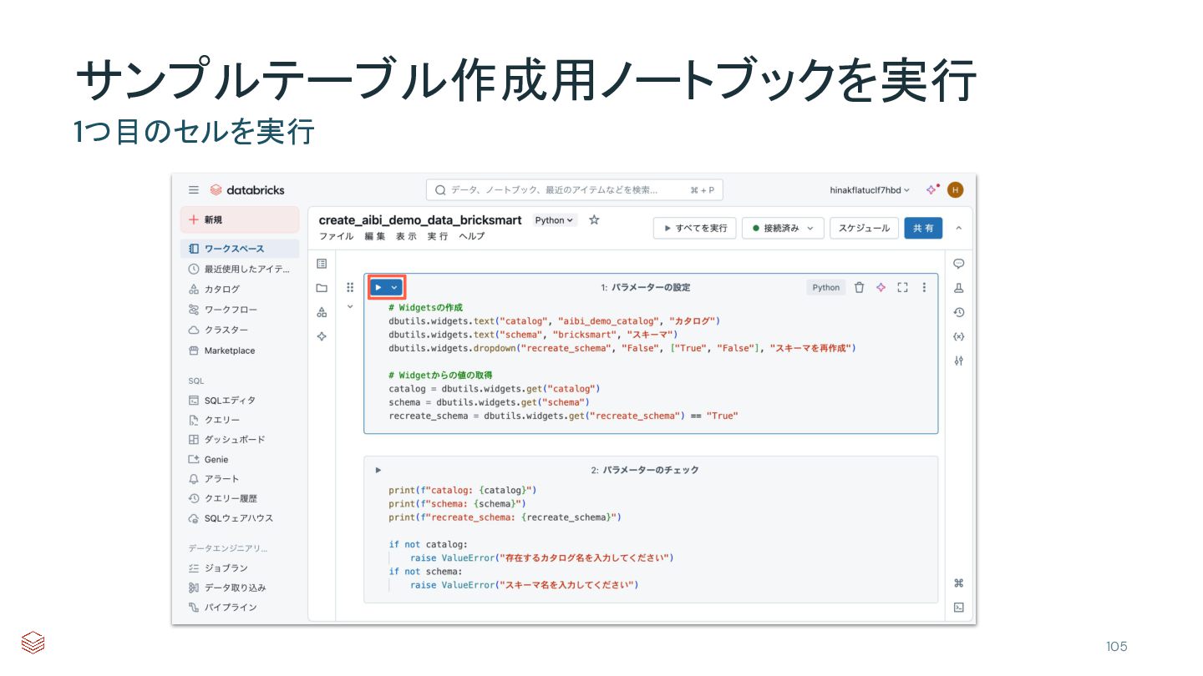1203x676 pixels.
Task: Select ワークスペース in the sidebar
Action: click(240, 249)
